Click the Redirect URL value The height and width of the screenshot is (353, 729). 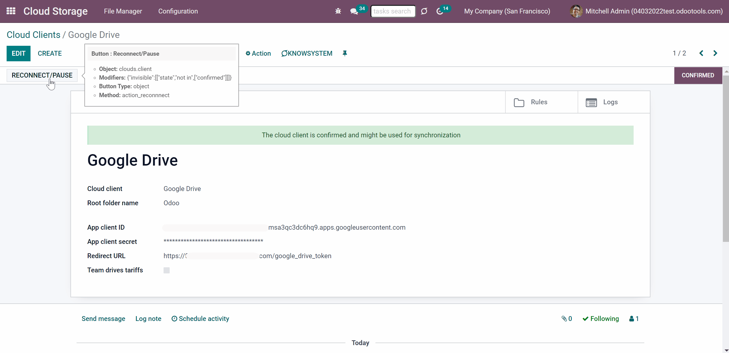tap(247, 256)
